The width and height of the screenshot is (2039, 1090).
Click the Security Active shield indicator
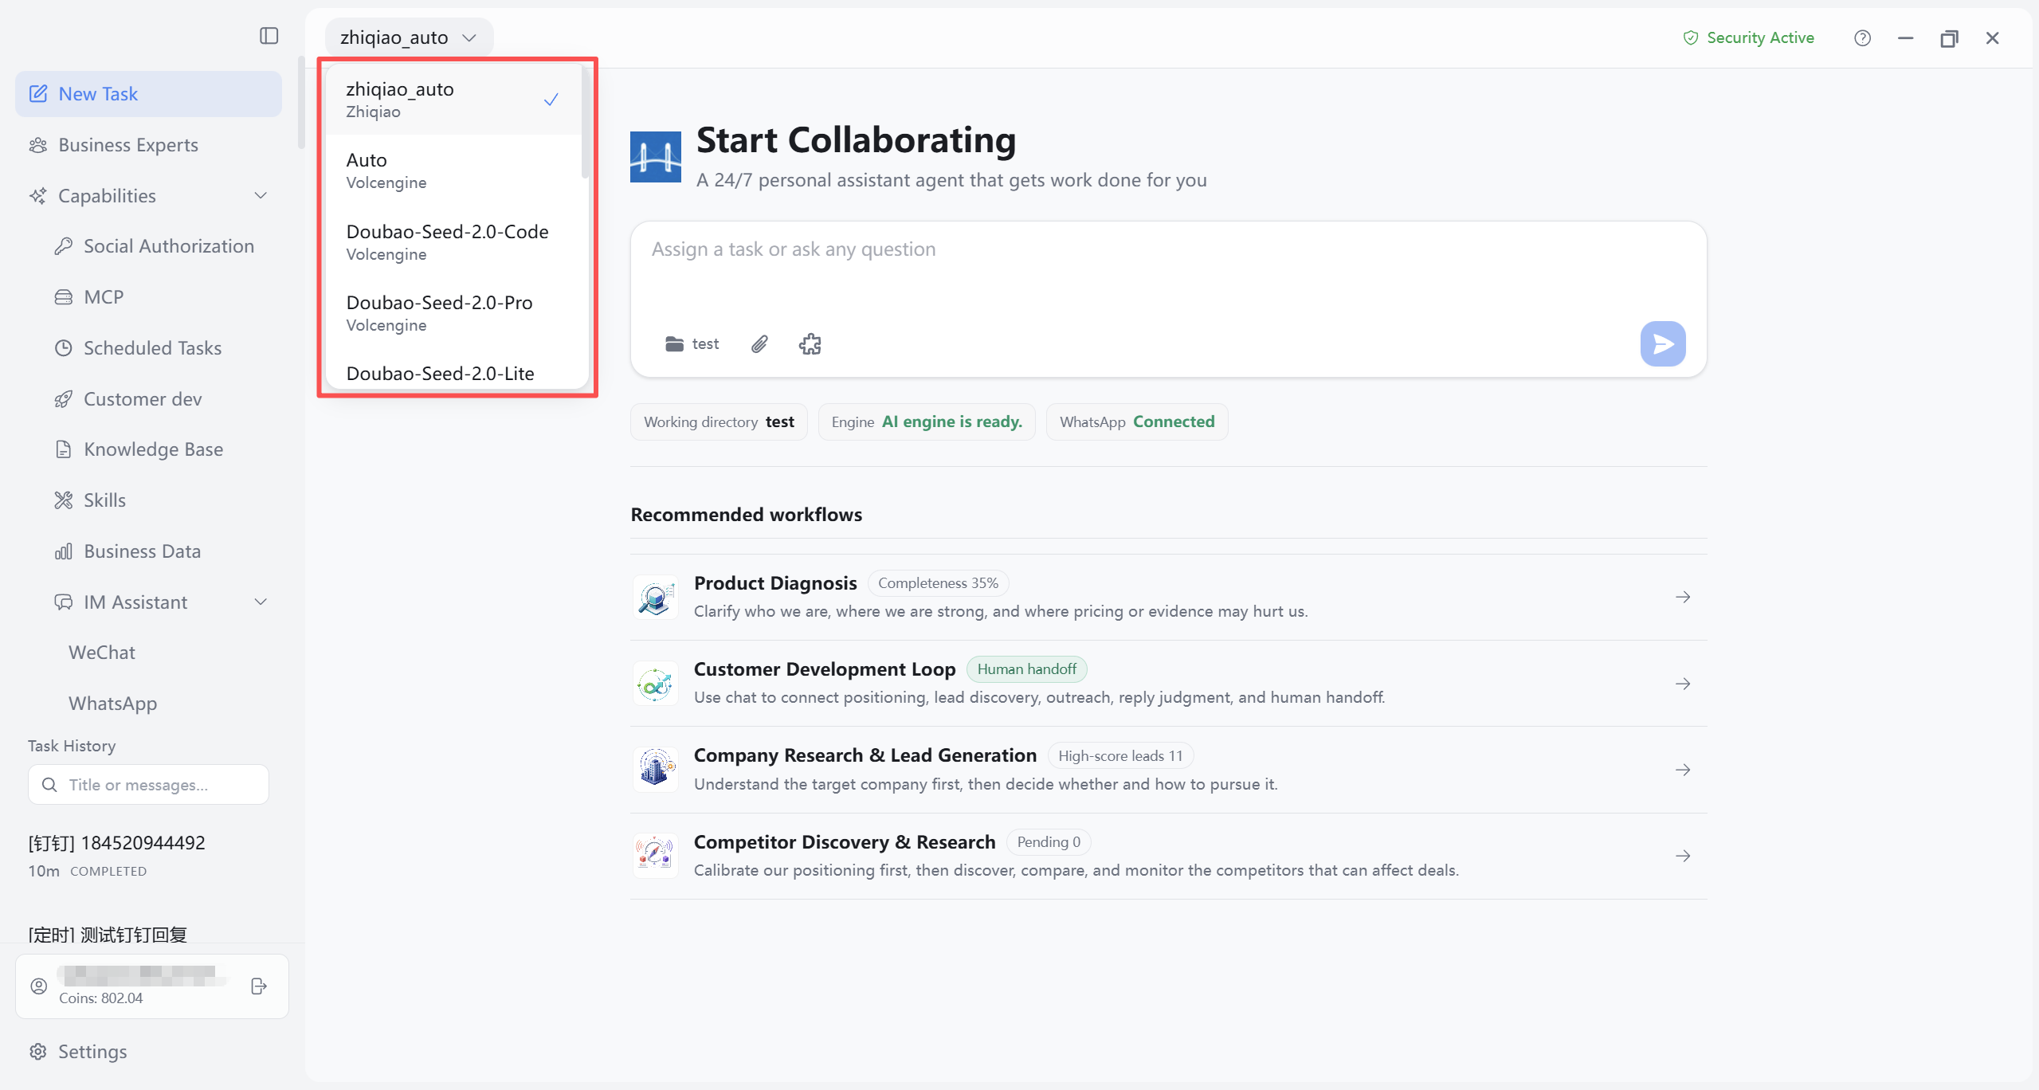tap(1748, 38)
